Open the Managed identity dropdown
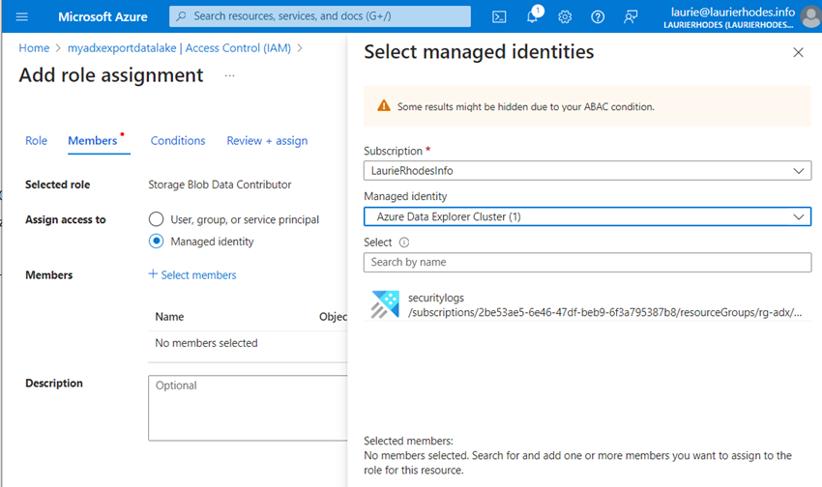This screenshot has width=822, height=487. click(588, 216)
